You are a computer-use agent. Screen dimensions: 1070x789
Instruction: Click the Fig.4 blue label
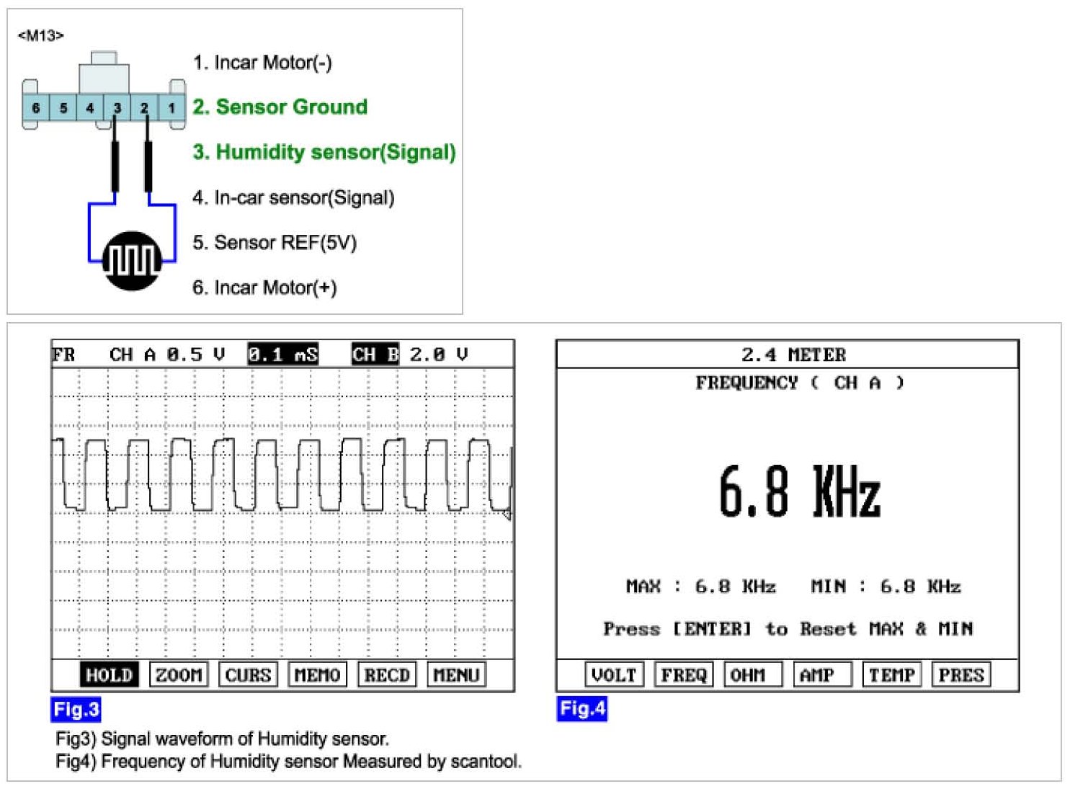581,708
